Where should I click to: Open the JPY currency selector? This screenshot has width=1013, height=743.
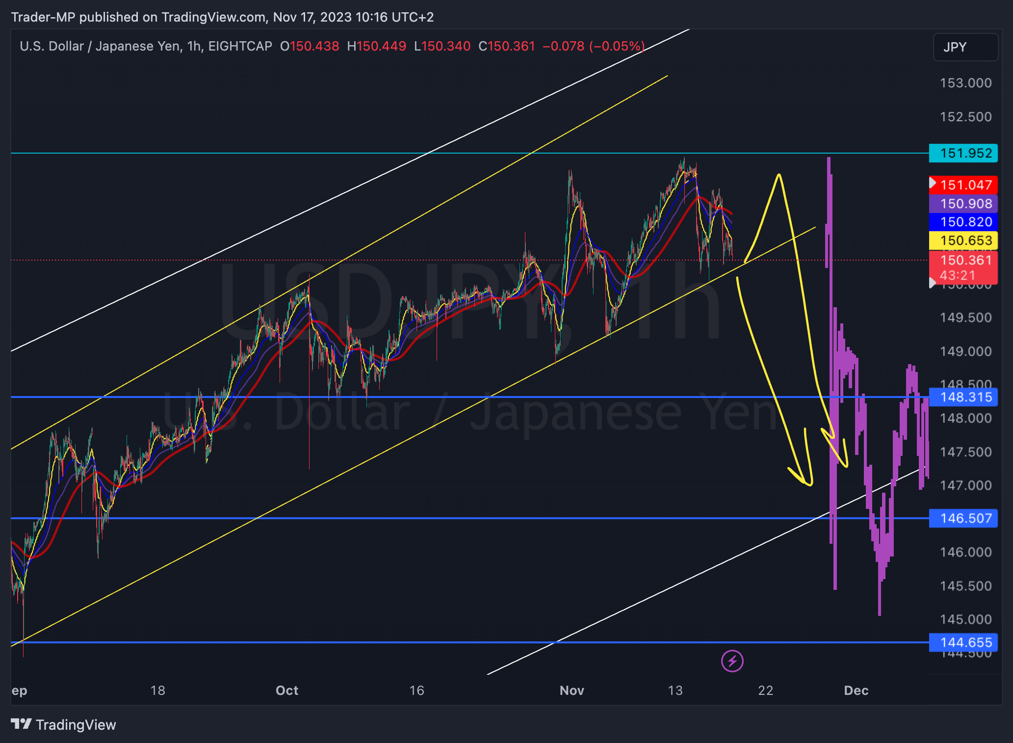point(965,47)
